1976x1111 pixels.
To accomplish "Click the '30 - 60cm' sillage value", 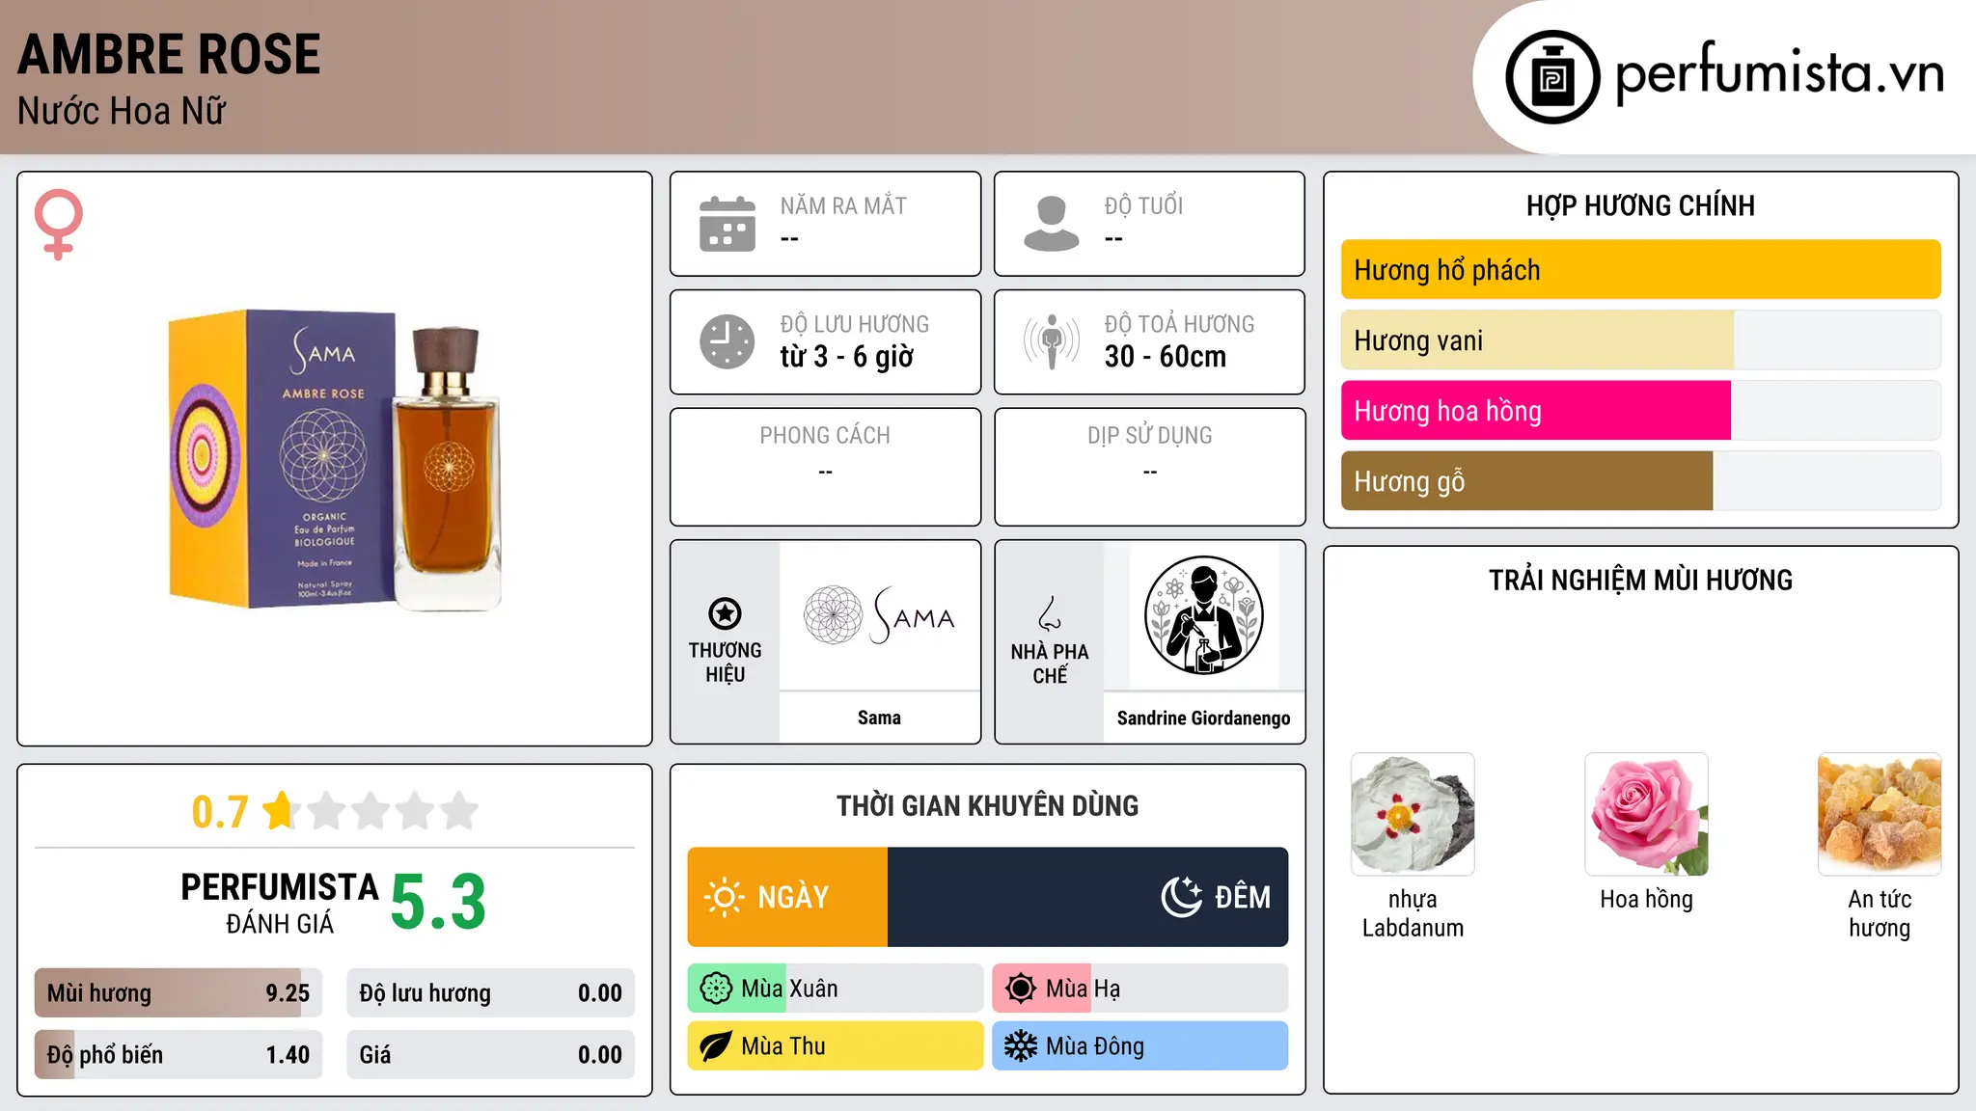I will pyautogui.click(x=1166, y=357).
